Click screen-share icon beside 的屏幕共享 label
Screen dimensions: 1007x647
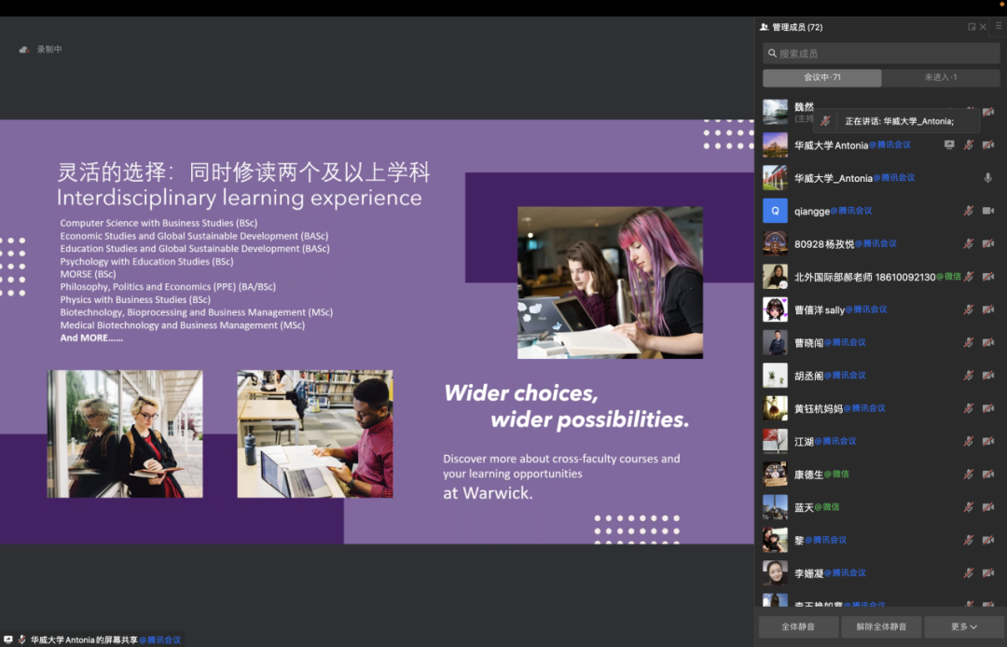coord(8,640)
